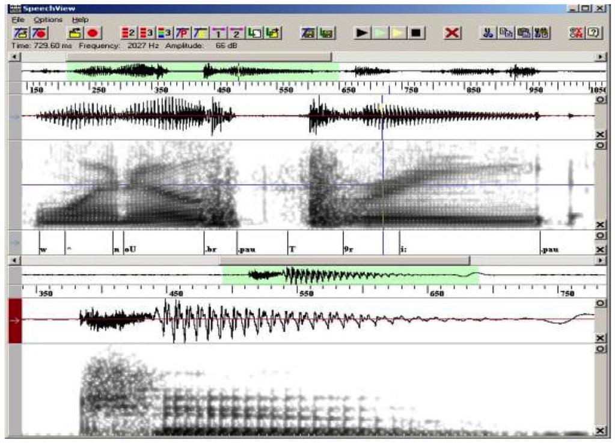Viewport: 615px width, 443px height.
Task: Click the green L icon with white square
Action: [254, 33]
